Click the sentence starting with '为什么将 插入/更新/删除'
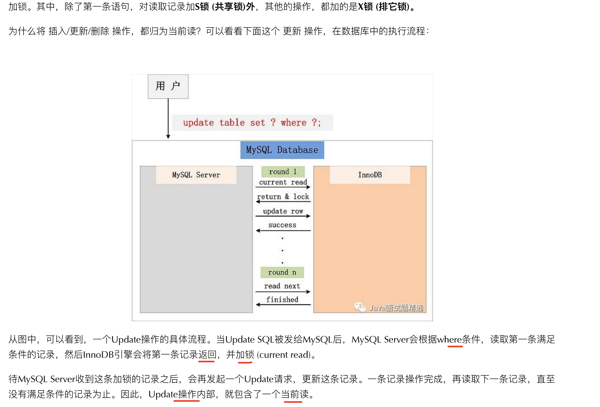The image size is (600, 407). coord(219,31)
